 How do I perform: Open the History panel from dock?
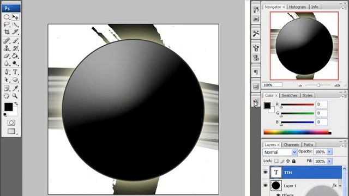pyautogui.click(x=256, y=10)
